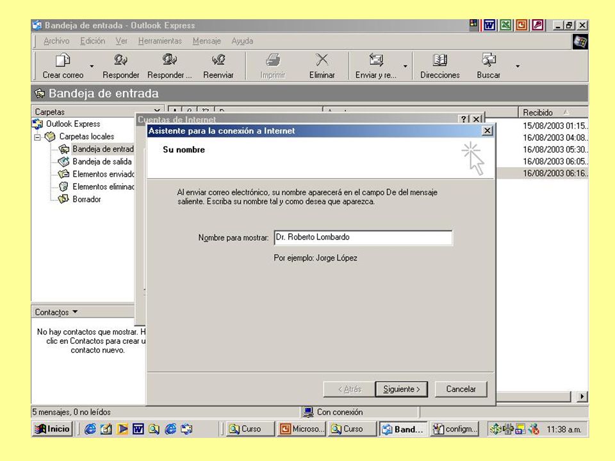The height and width of the screenshot is (461, 615).
Task: Select message received 16/08/2003 05:30
Action: tap(555, 149)
